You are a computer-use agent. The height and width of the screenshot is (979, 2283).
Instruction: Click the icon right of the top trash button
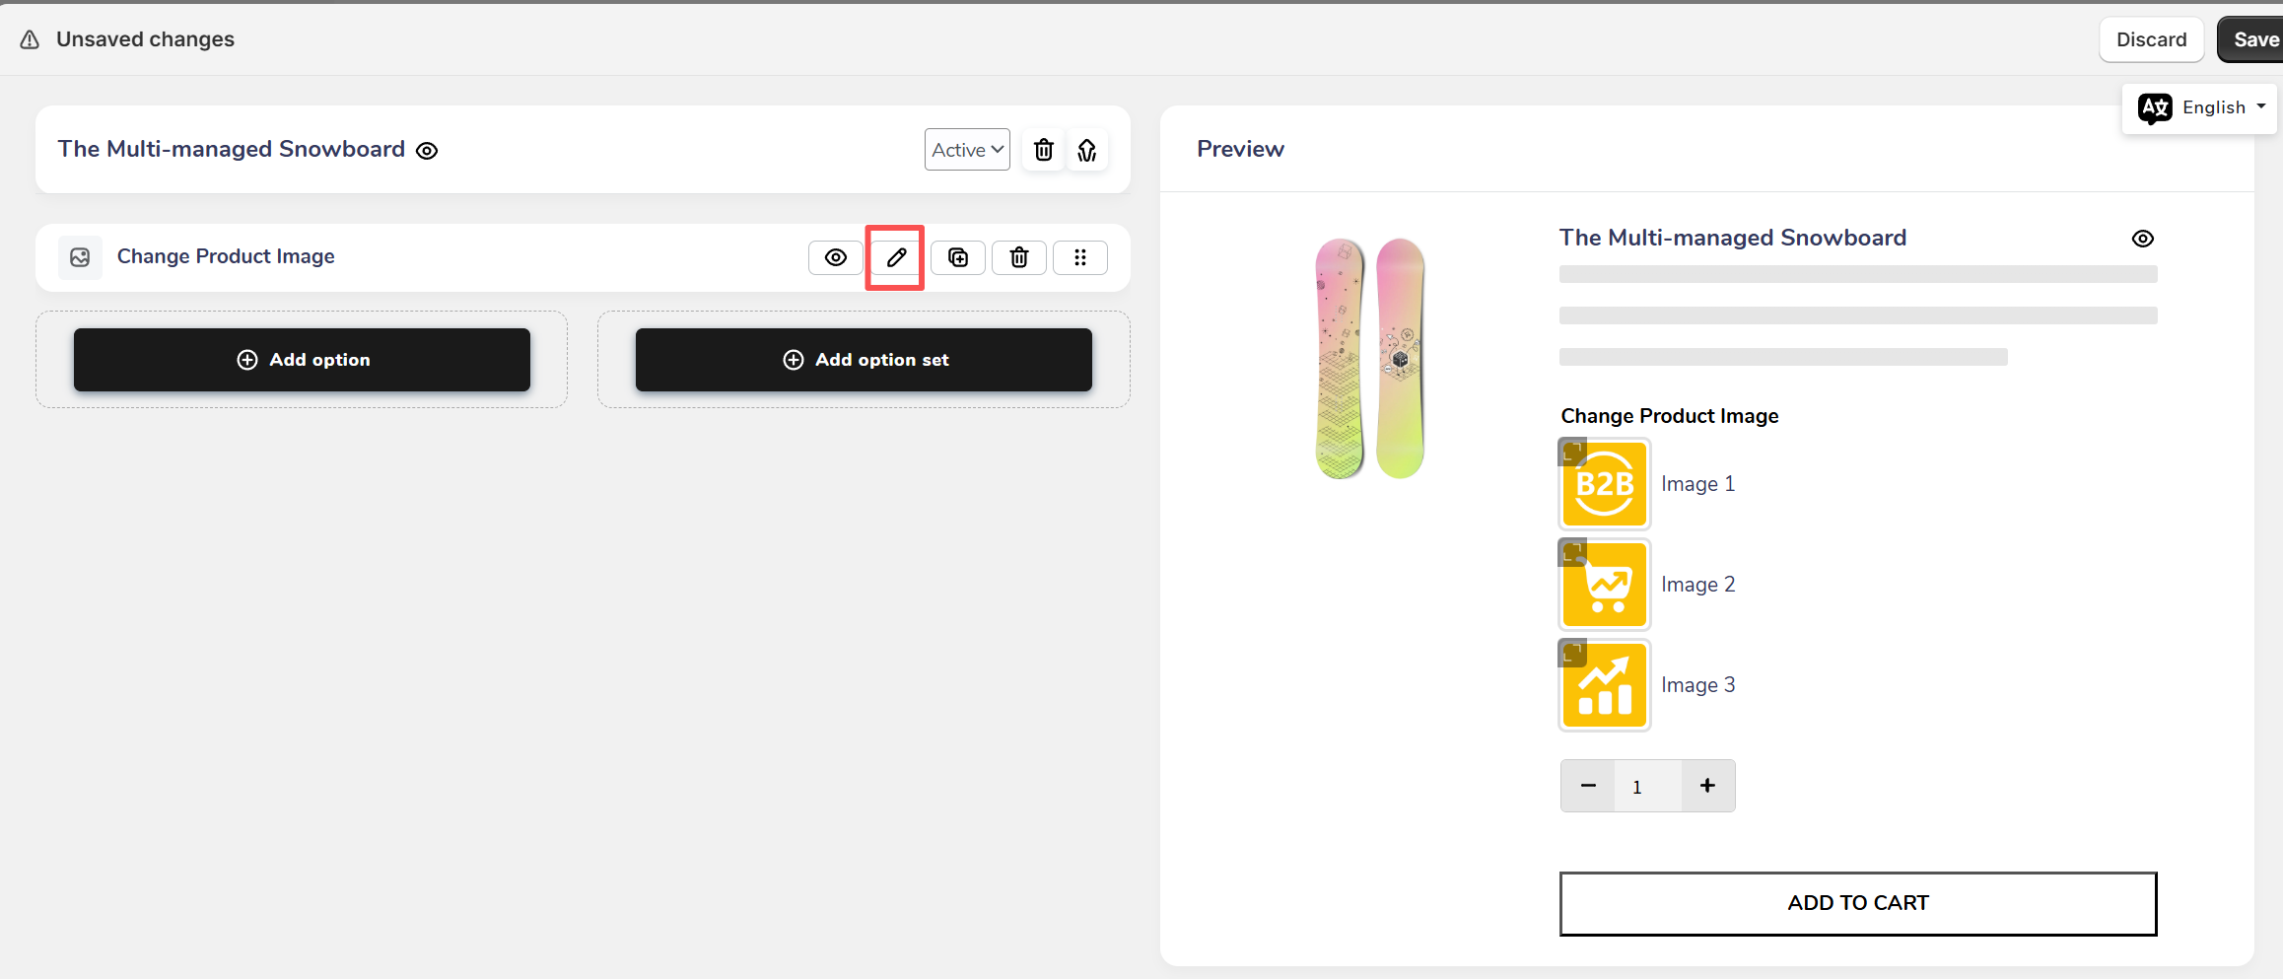(1087, 150)
